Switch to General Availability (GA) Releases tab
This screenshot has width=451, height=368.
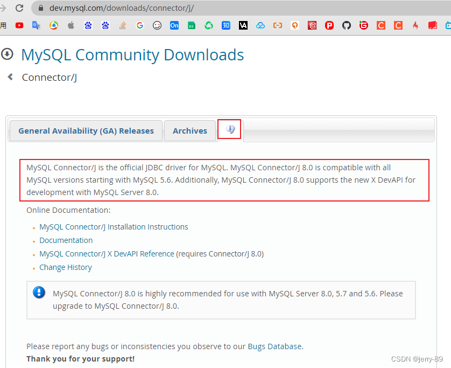pyautogui.click(x=86, y=131)
